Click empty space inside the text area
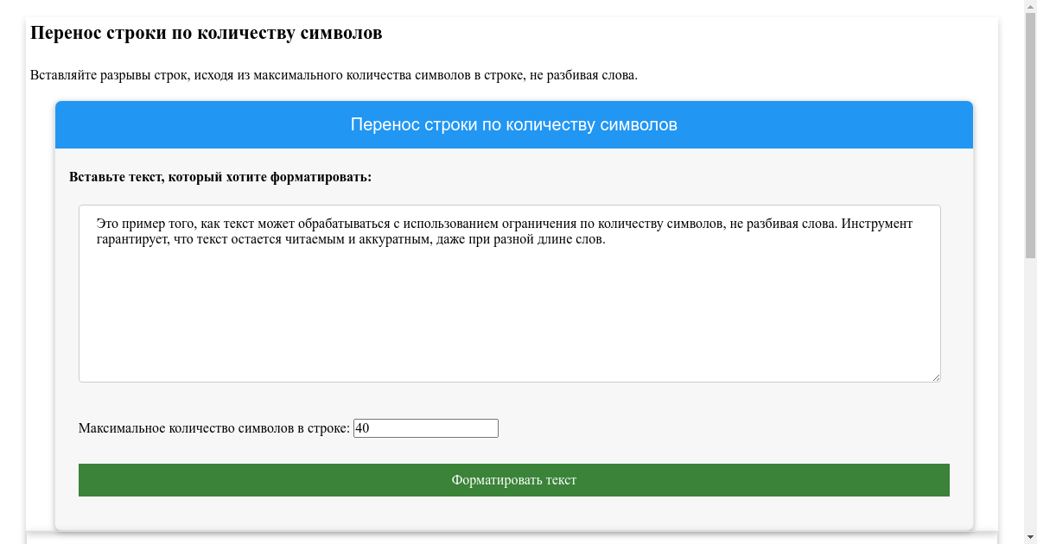Image resolution: width=1037 pixels, height=544 pixels. [510, 319]
